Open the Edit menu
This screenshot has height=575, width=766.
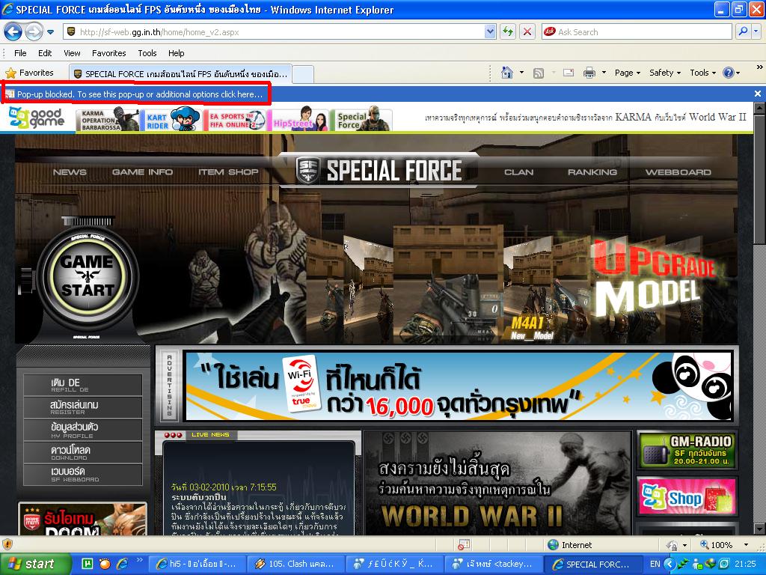[45, 53]
